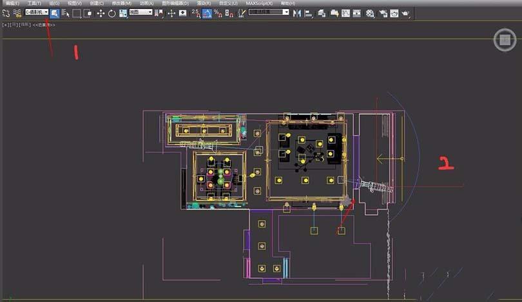Viewport: 522px width, 302px height.
Task: Open the 帮助(H) Help menu
Action: tap(287, 3)
